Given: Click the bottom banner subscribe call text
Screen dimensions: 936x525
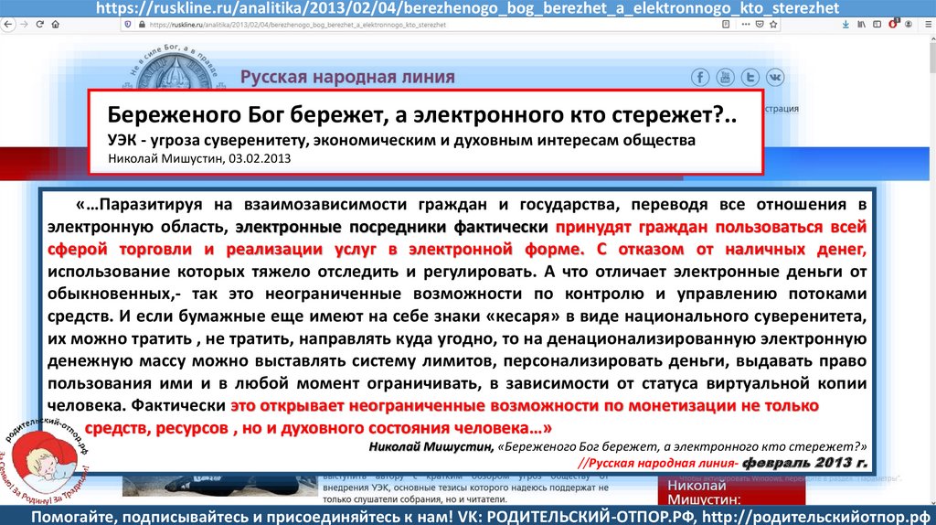Looking at the screenshot, I should (x=480, y=516).
